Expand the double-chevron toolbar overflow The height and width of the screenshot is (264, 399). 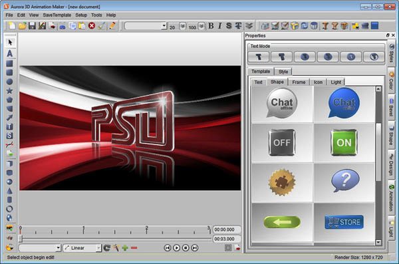(249, 26)
